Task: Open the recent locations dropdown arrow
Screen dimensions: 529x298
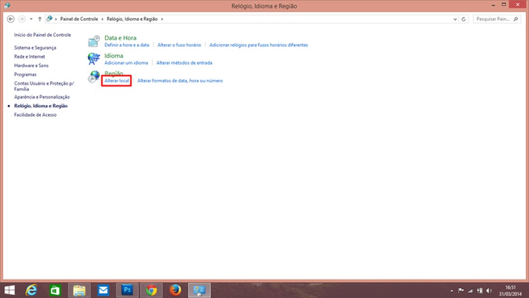Action: point(31,19)
